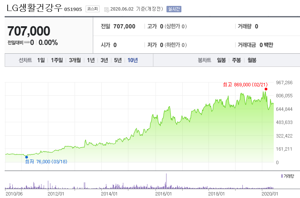This screenshot has height=198, width=300.
Task: Show the 5년 line chart
Action: (118, 60)
